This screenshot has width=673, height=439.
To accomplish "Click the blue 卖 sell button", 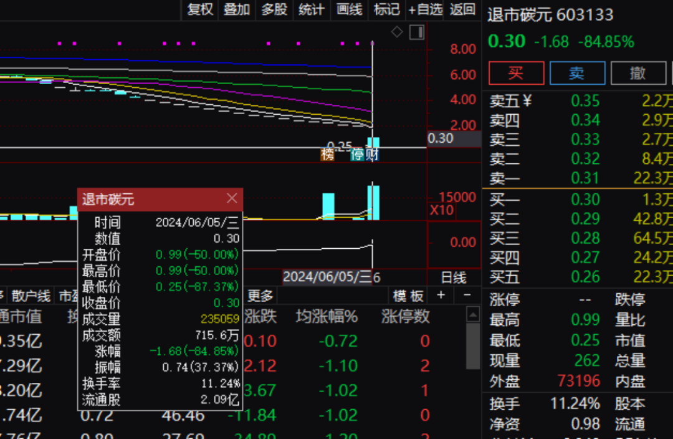I will click(x=577, y=73).
